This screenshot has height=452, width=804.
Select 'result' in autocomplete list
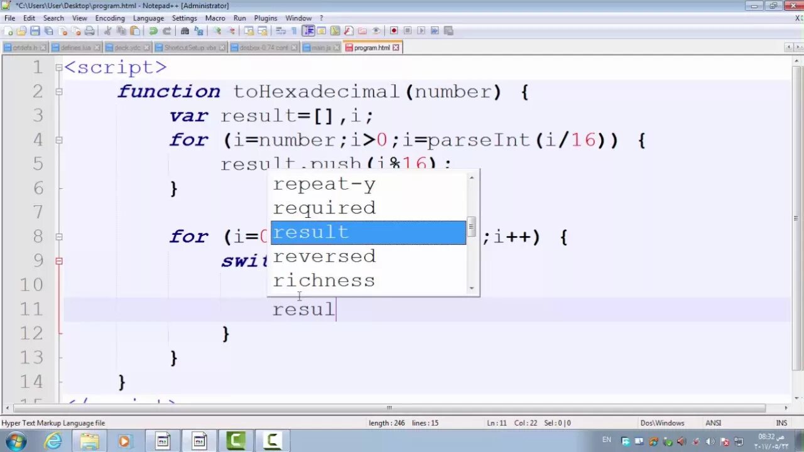(x=368, y=232)
